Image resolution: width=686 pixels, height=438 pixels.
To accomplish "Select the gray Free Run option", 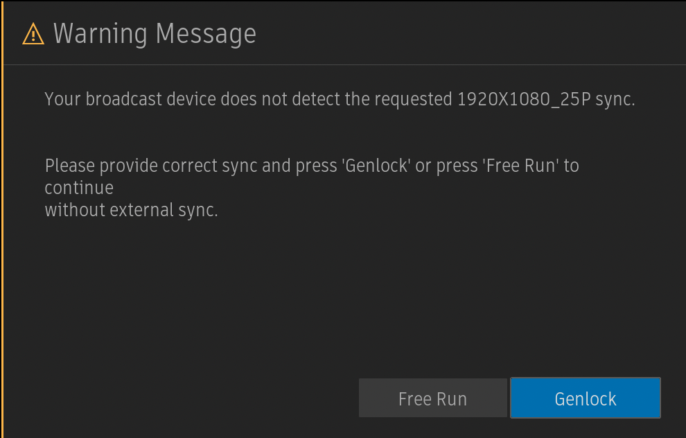I will tap(432, 398).
